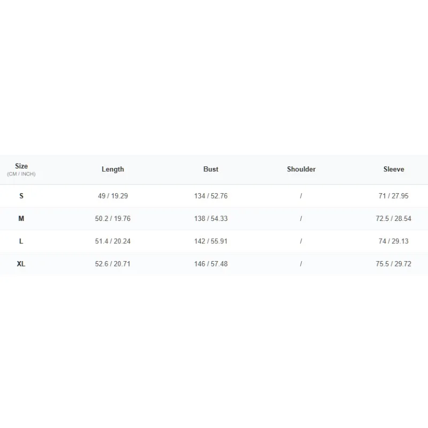Click sleeve value 71 / 27.95
The height and width of the screenshot is (428, 428).
(x=394, y=196)
